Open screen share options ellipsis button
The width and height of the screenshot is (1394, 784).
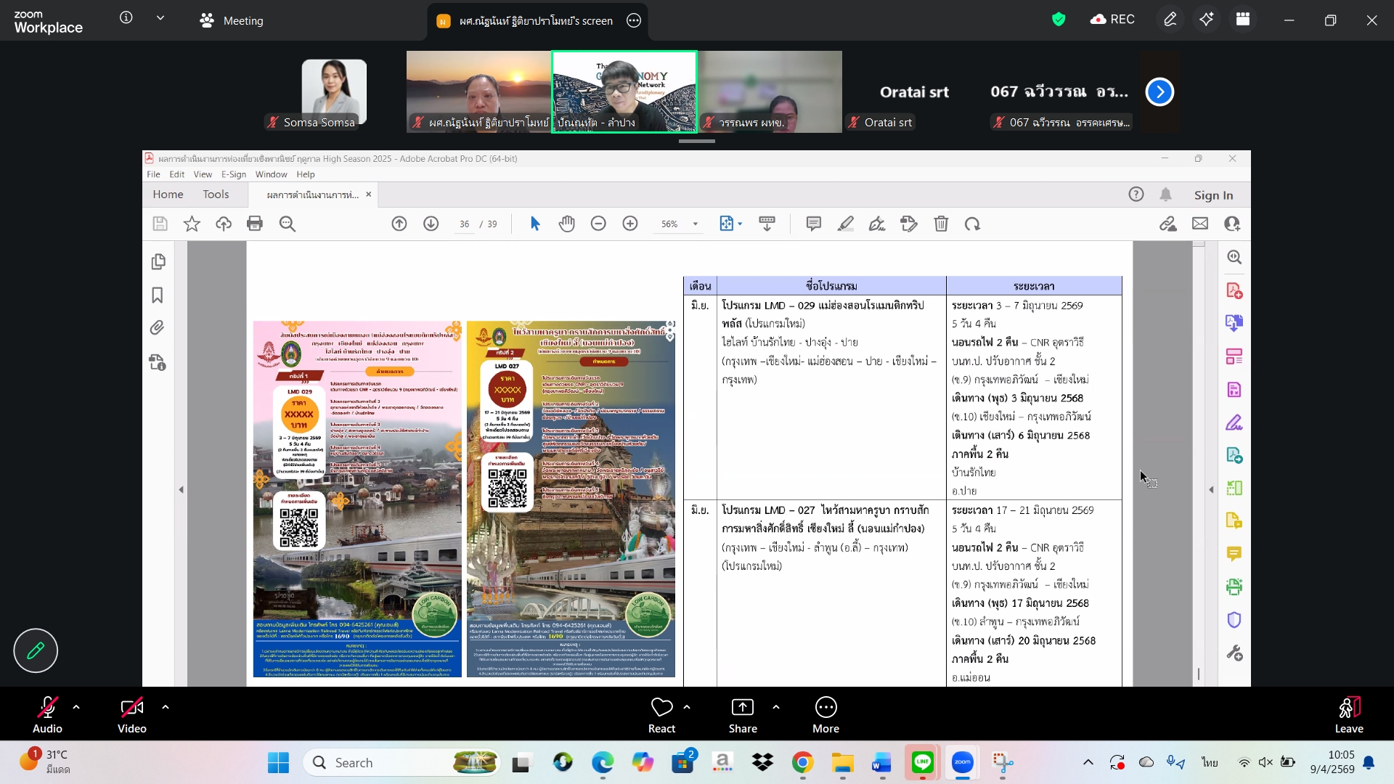(634, 21)
